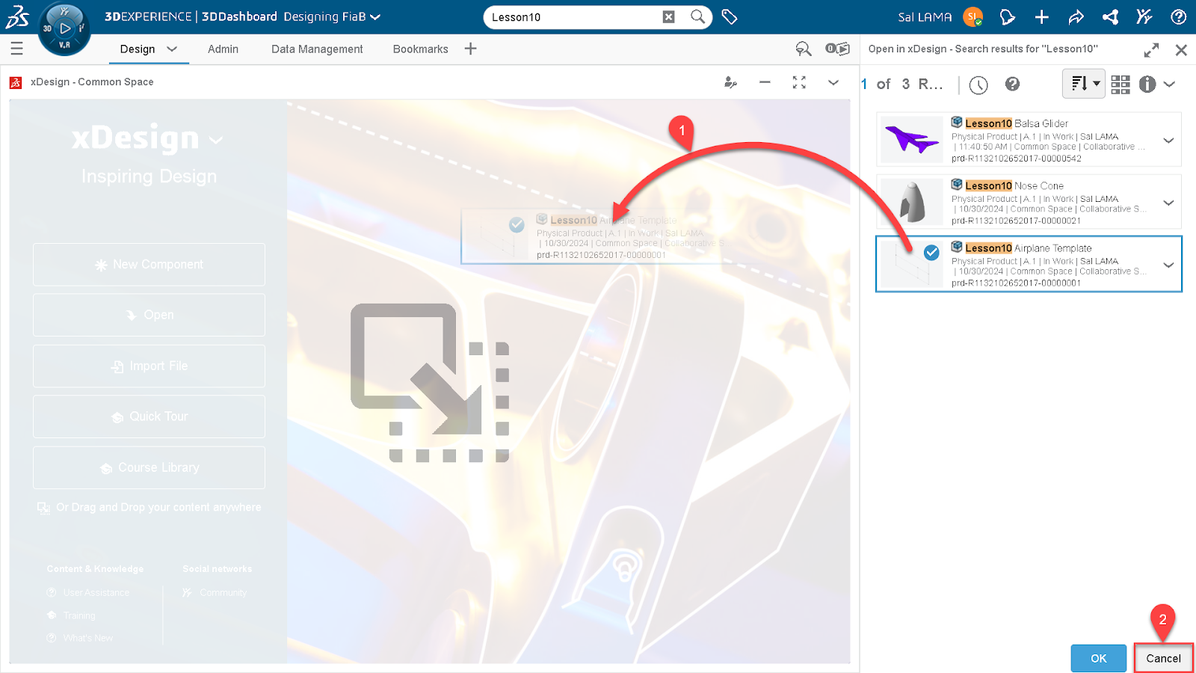This screenshot has width=1196, height=673.
Task: Open the tag icon beside the search box
Action: click(x=730, y=16)
